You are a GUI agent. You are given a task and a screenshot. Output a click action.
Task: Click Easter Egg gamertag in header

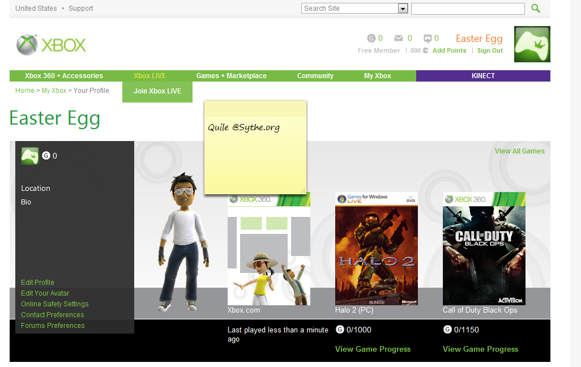pyautogui.click(x=479, y=39)
